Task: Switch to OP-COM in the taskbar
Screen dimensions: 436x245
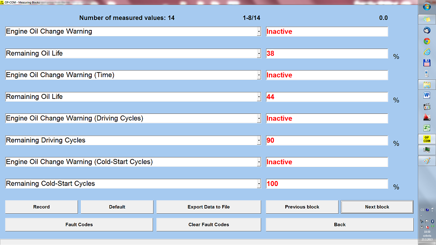Action: (427, 139)
